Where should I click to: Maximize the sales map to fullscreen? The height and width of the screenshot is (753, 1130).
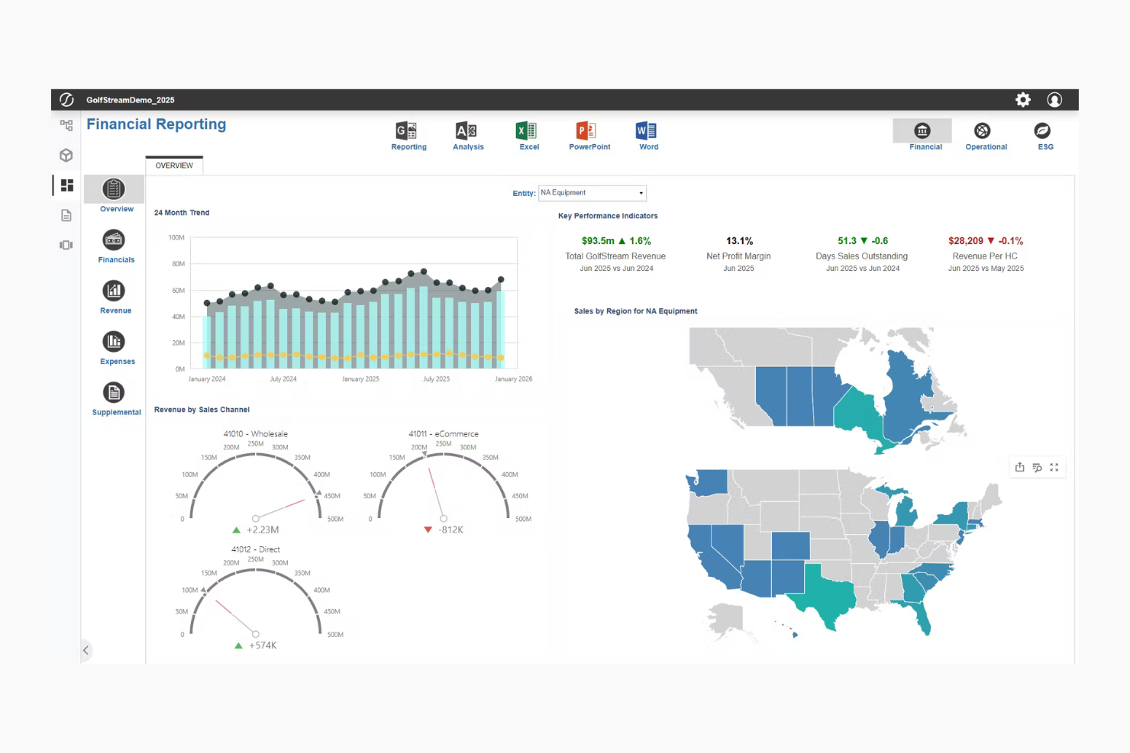pyautogui.click(x=1054, y=468)
